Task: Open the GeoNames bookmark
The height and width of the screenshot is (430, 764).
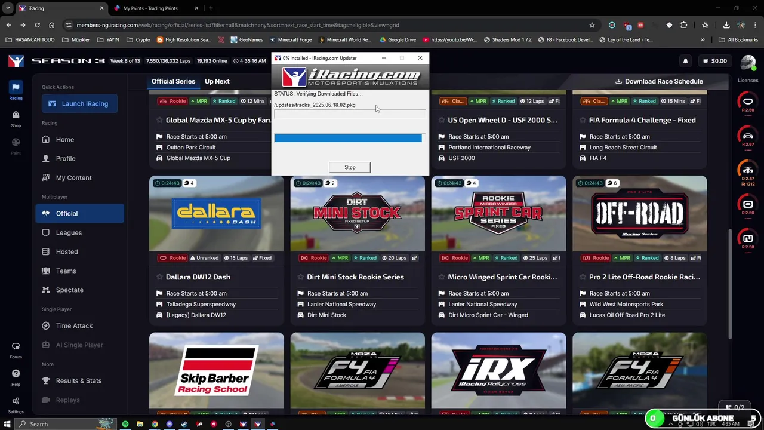Action: pos(246,40)
